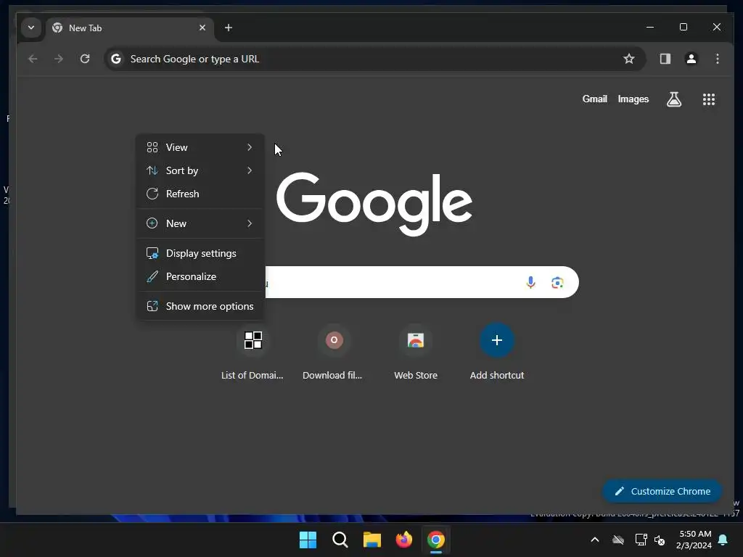Viewport: 743px width, 557px height.
Task: Open the Web Store shortcut
Action: pyautogui.click(x=416, y=352)
